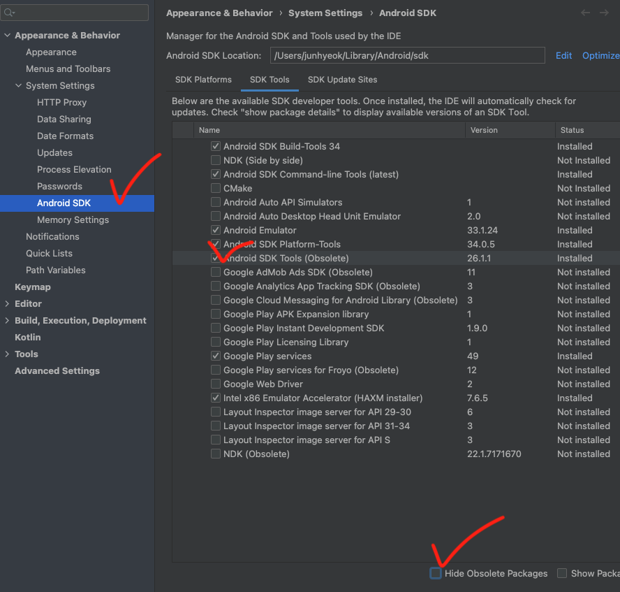Screen dimensions: 620x592
Task: Open Passwords settings
Action: pyautogui.click(x=59, y=187)
